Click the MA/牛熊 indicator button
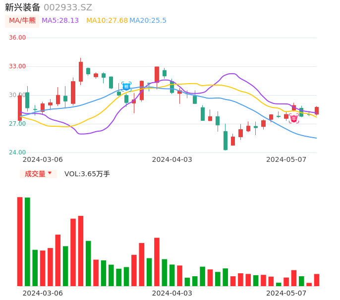Viewport: 340px width, 300px height. (x=22, y=21)
